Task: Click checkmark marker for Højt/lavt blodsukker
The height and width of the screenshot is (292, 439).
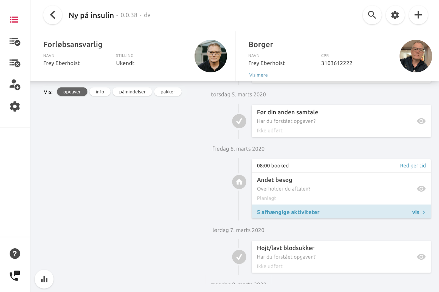Action: pyautogui.click(x=239, y=257)
